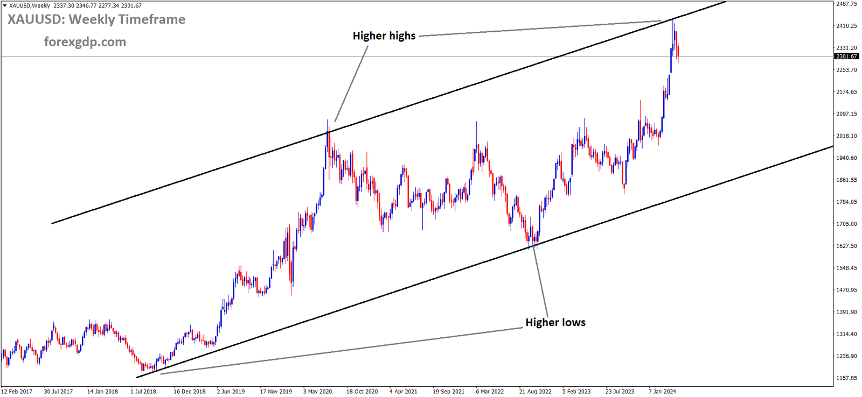
Task: Click the 2410.25 price axis label
Action: tap(846, 26)
